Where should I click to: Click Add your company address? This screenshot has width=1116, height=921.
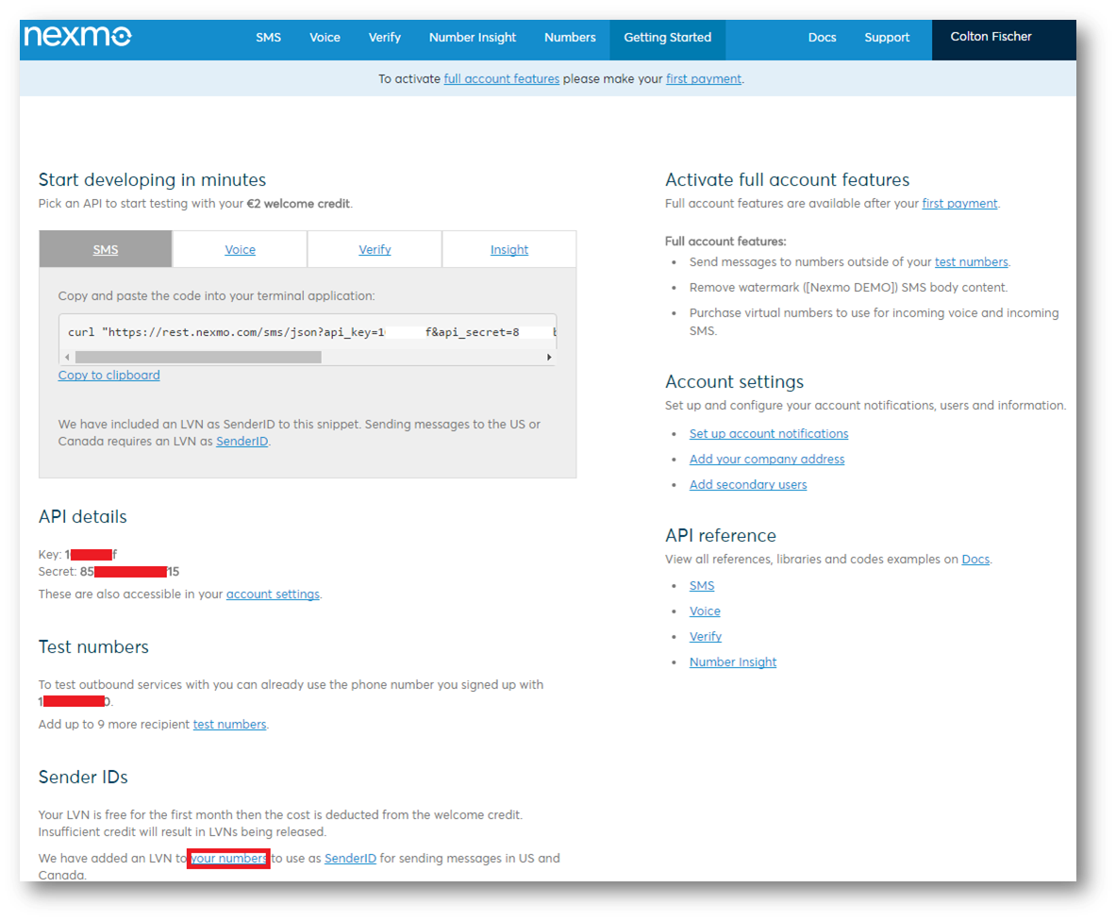tap(766, 460)
